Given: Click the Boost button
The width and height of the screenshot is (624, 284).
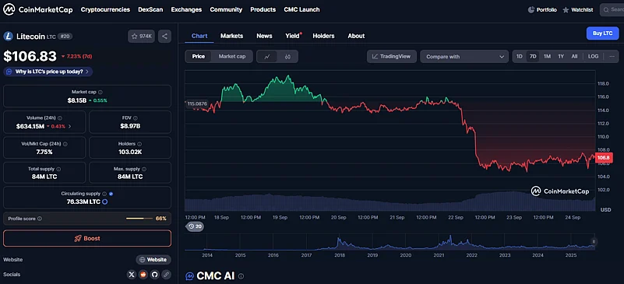Looking at the screenshot, I should pyautogui.click(x=87, y=238).
